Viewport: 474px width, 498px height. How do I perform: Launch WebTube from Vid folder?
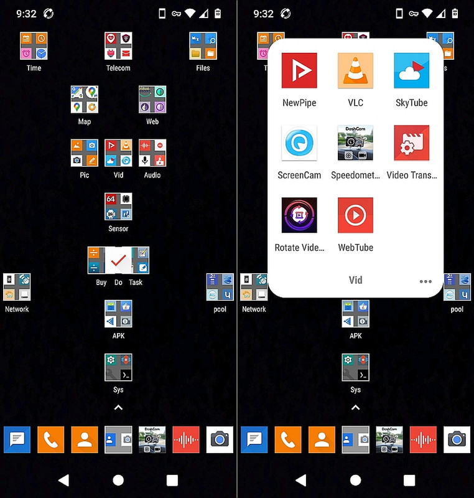355,215
